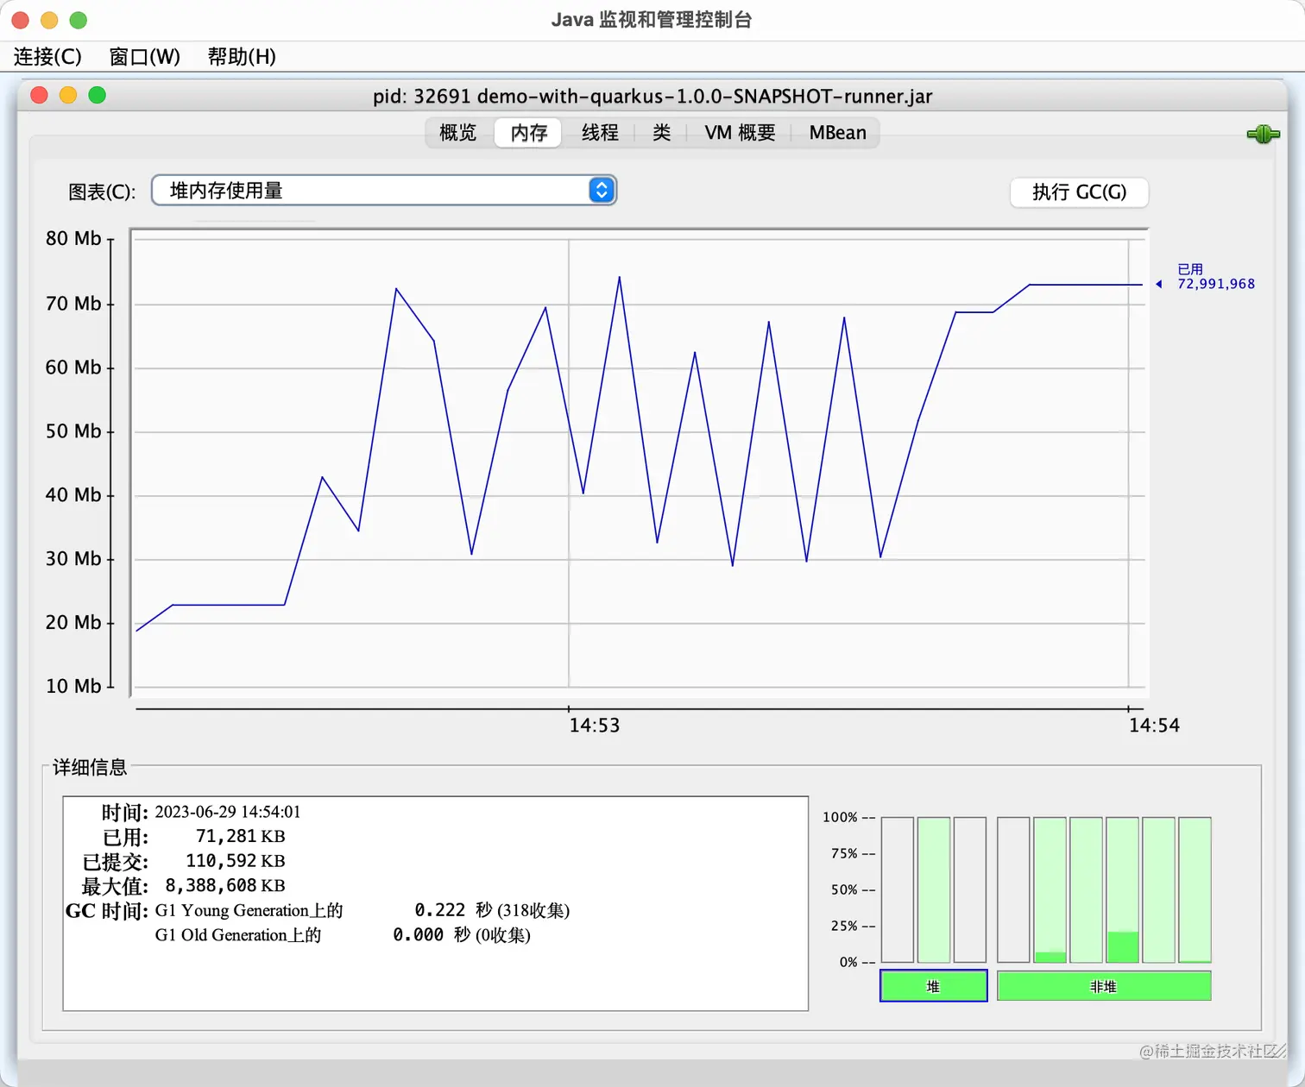The image size is (1305, 1087).
Task: Zoom the Java 监视和管理控制台 main window
Action: [79, 20]
